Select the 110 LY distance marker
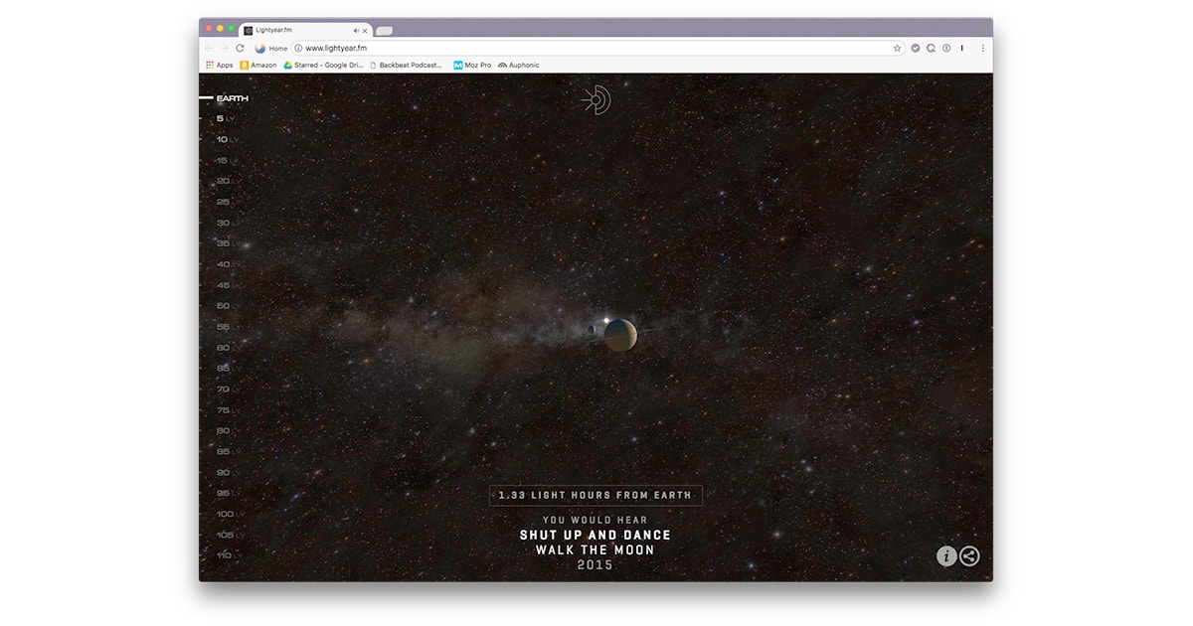Image resolution: width=1193 pixels, height=626 pixels. pyautogui.click(x=224, y=555)
